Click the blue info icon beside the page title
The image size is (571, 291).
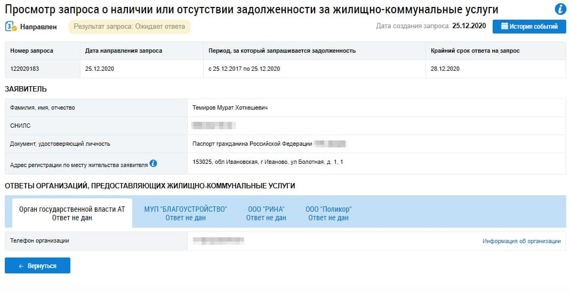(x=560, y=9)
